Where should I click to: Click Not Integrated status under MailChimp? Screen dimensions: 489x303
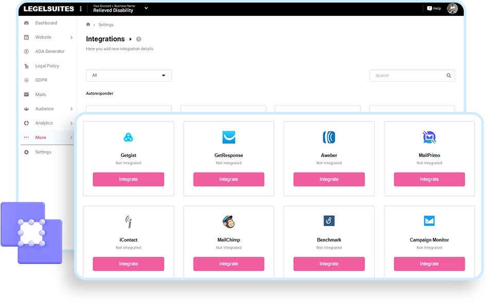pos(229,248)
